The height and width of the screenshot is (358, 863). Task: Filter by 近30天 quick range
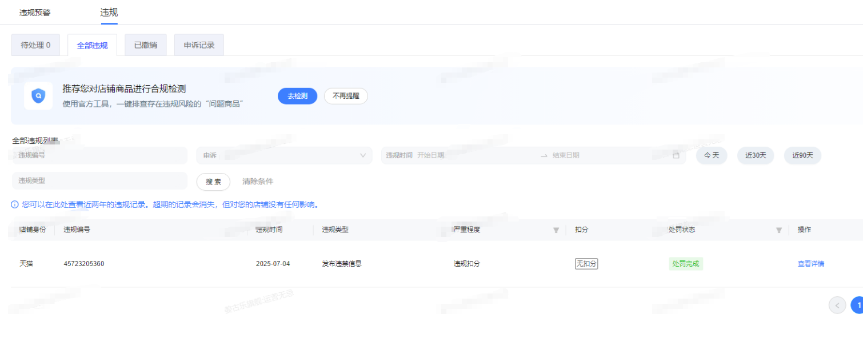pos(755,155)
